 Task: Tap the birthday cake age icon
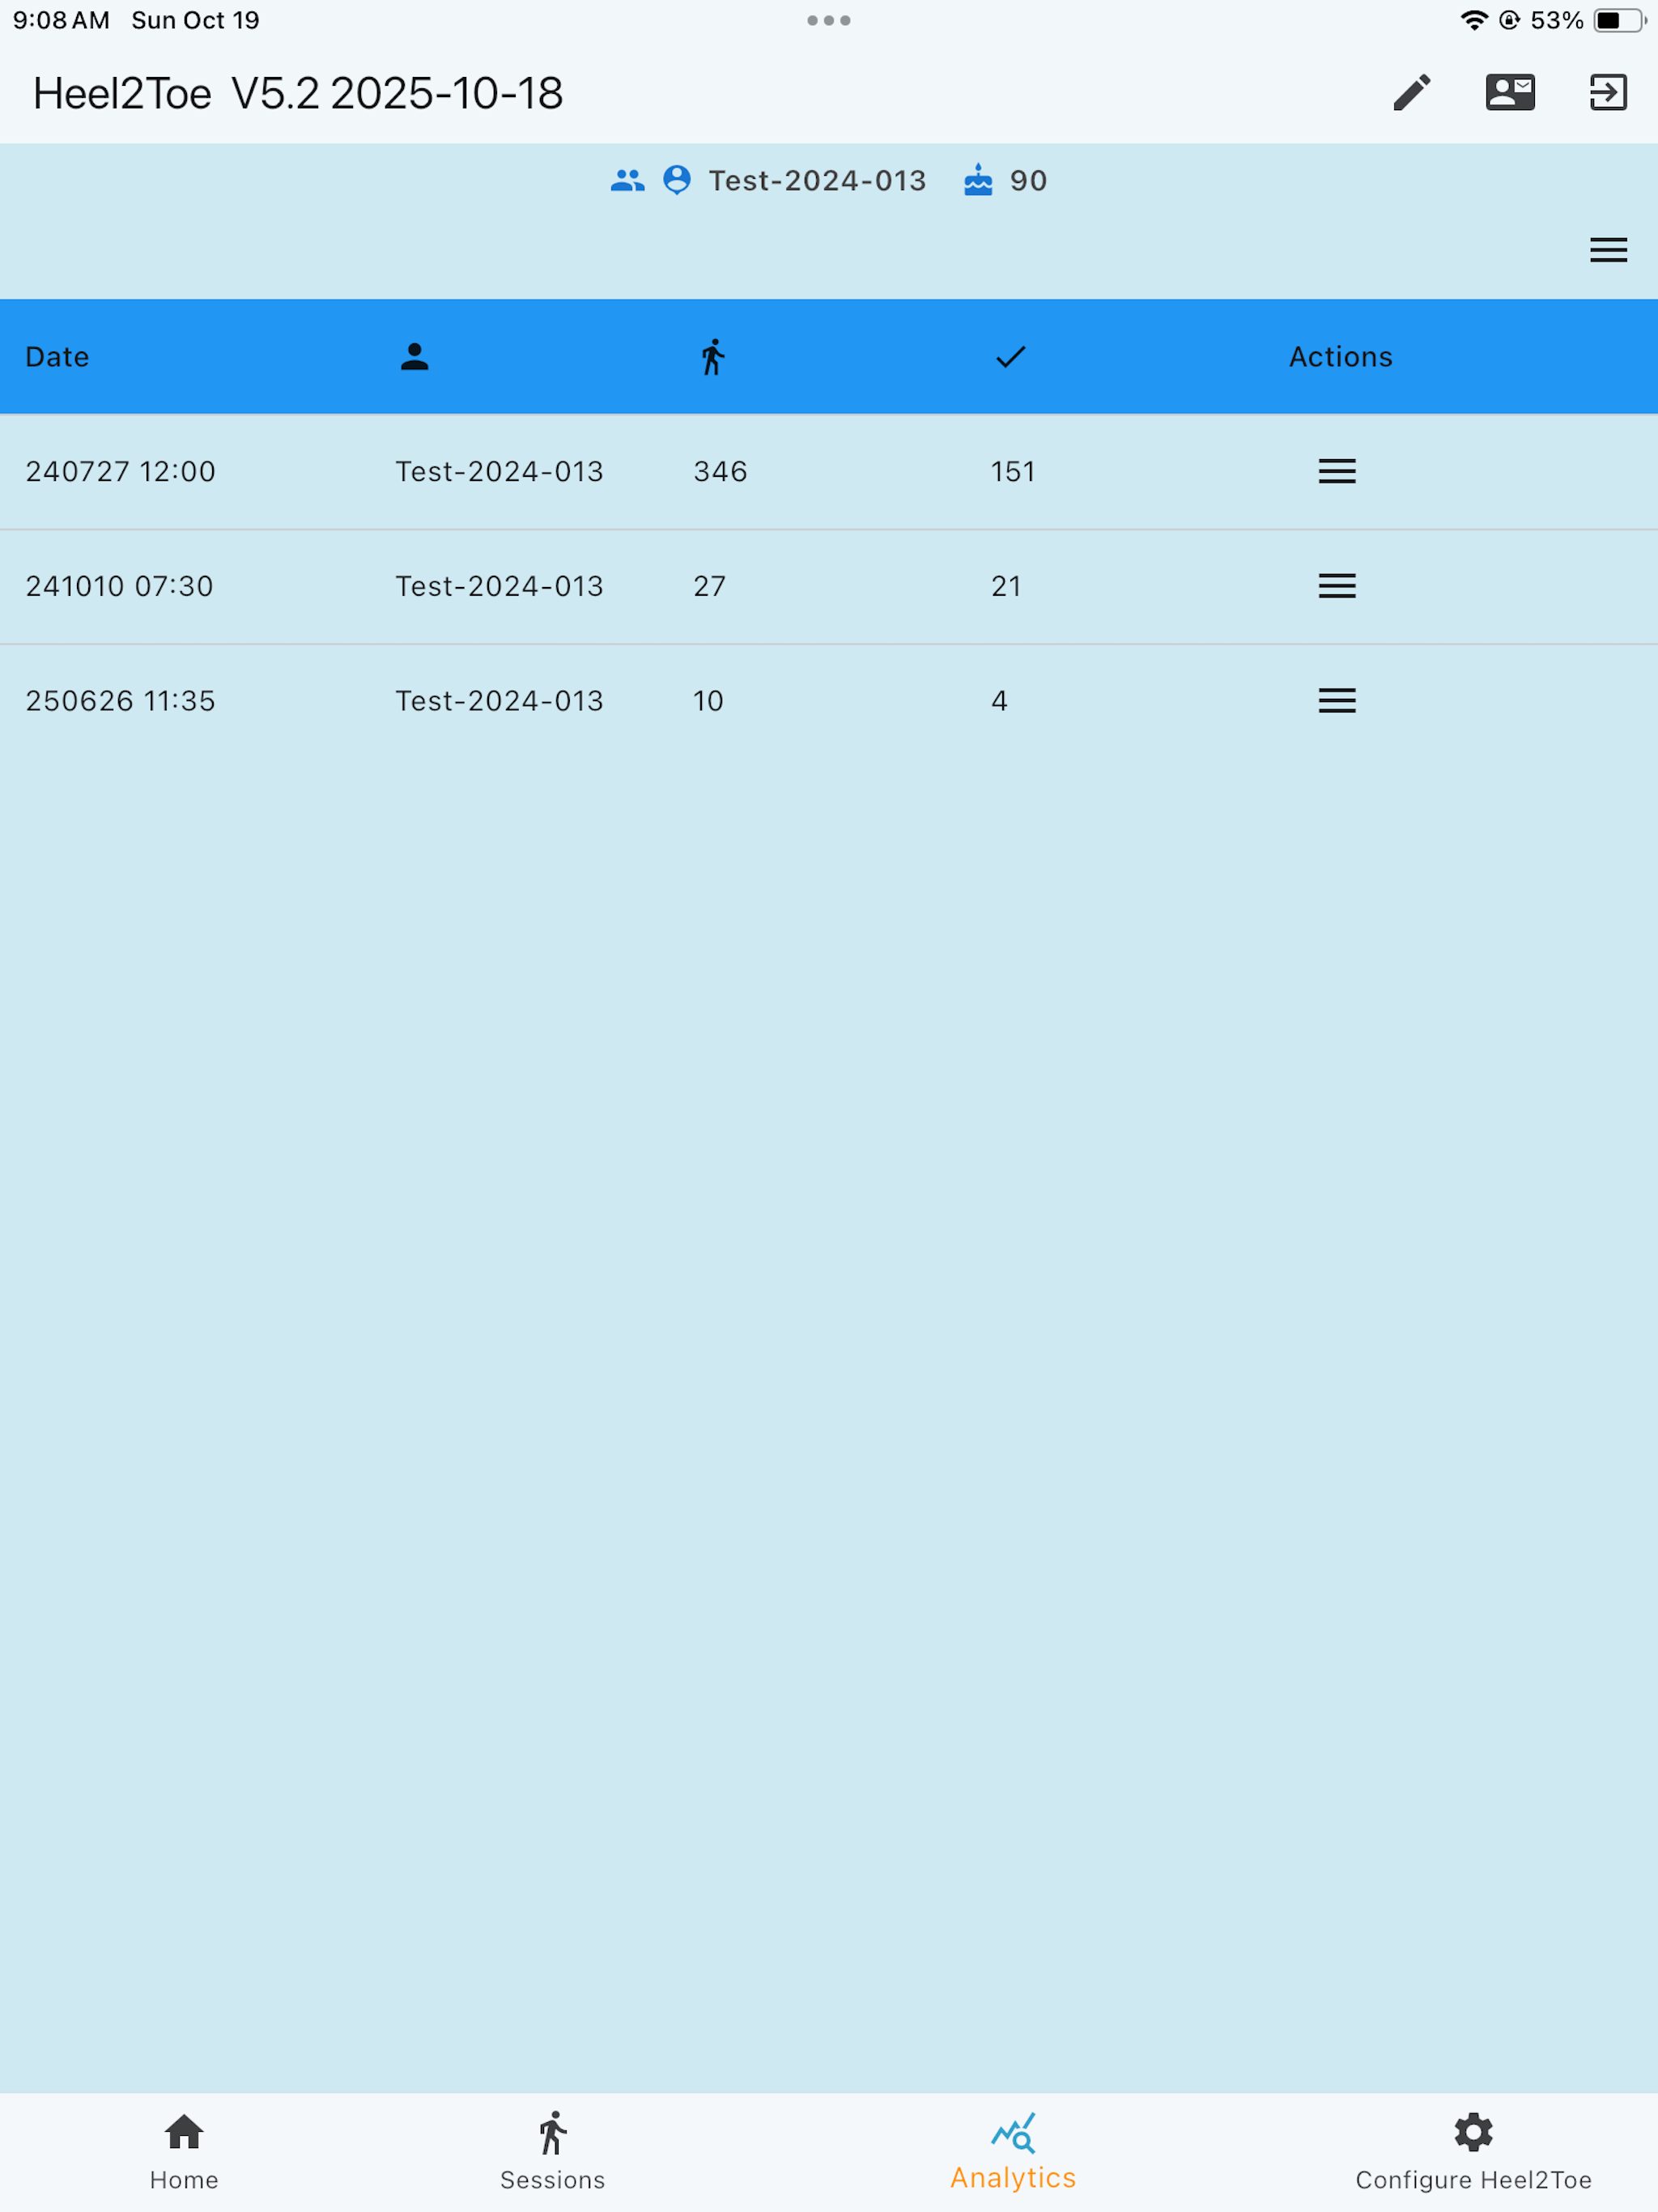978,181
